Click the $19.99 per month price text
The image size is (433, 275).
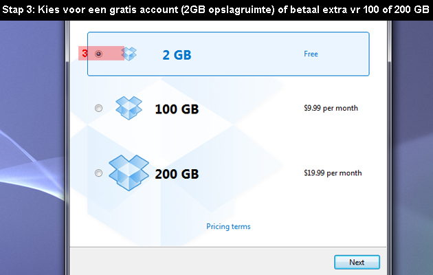tap(333, 173)
